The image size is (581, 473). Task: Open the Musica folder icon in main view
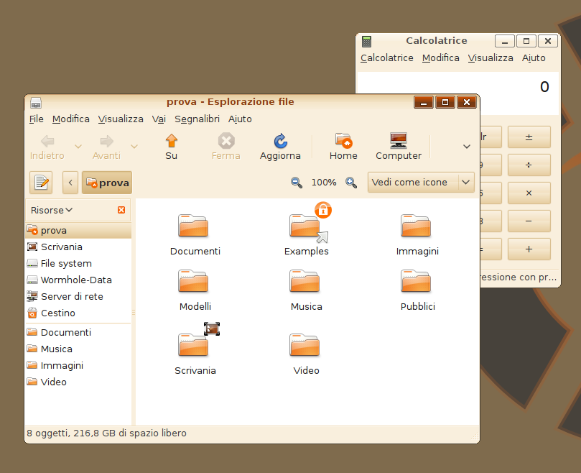coord(305,281)
